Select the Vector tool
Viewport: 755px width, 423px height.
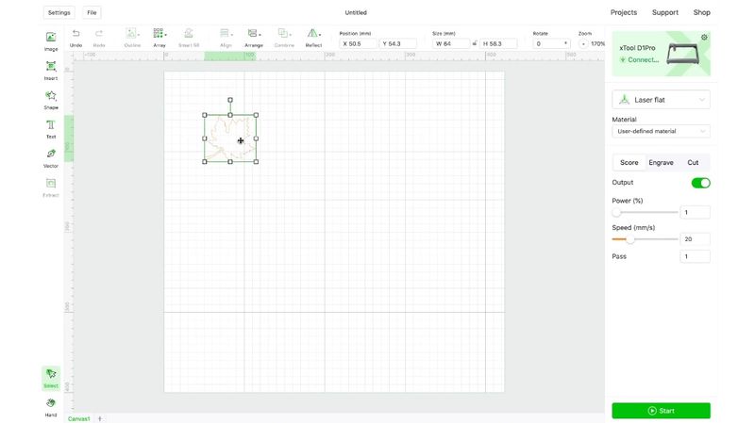point(51,155)
